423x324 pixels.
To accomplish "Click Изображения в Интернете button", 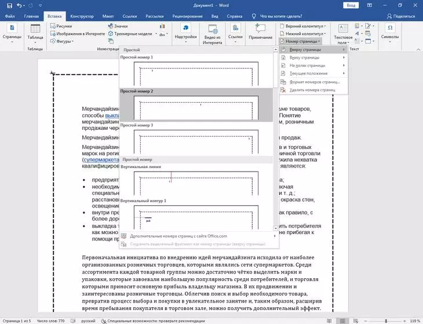I will 78,34.
